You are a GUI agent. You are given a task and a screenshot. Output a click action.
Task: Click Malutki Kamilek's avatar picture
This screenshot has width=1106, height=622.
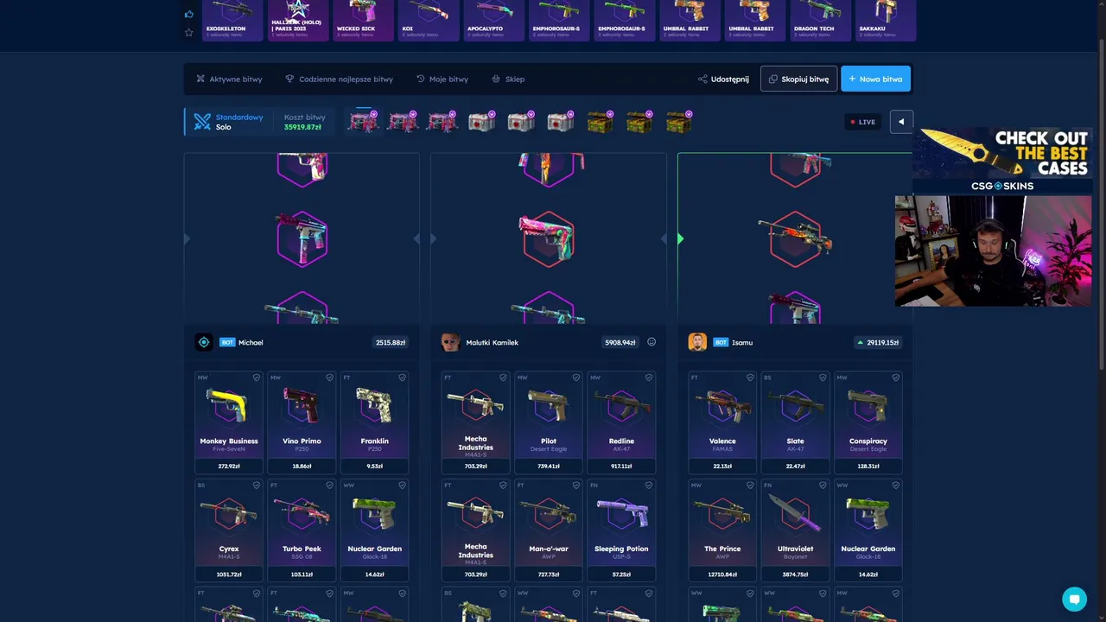[450, 342]
